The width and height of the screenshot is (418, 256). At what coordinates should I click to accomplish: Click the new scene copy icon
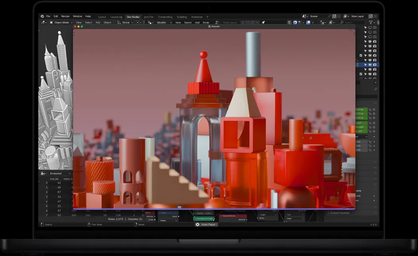click(334, 16)
